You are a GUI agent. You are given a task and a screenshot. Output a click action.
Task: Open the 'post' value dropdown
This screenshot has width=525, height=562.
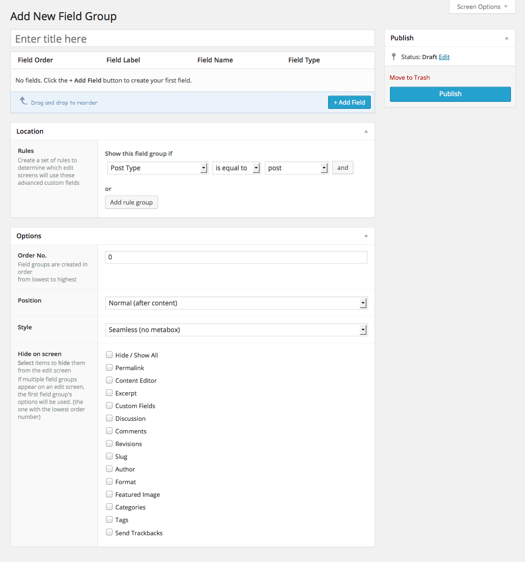(x=324, y=167)
